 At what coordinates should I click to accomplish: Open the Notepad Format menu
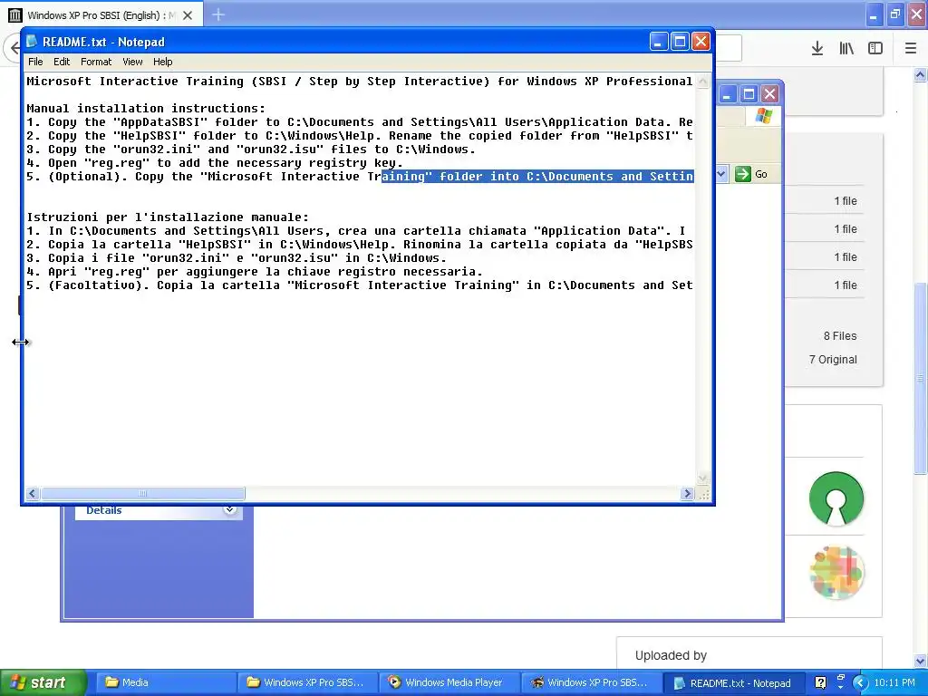tap(96, 62)
